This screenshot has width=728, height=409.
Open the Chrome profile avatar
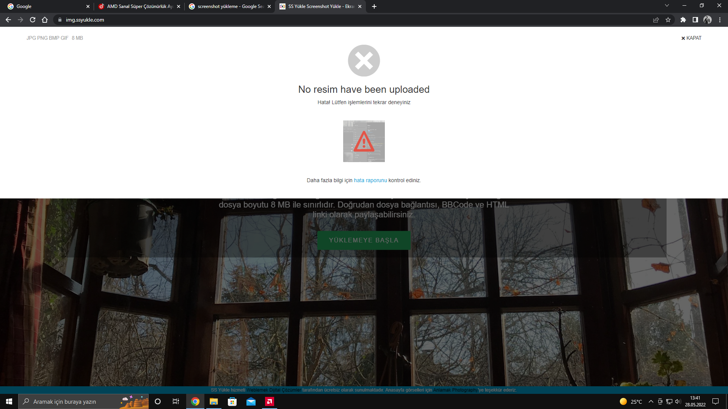point(707,20)
